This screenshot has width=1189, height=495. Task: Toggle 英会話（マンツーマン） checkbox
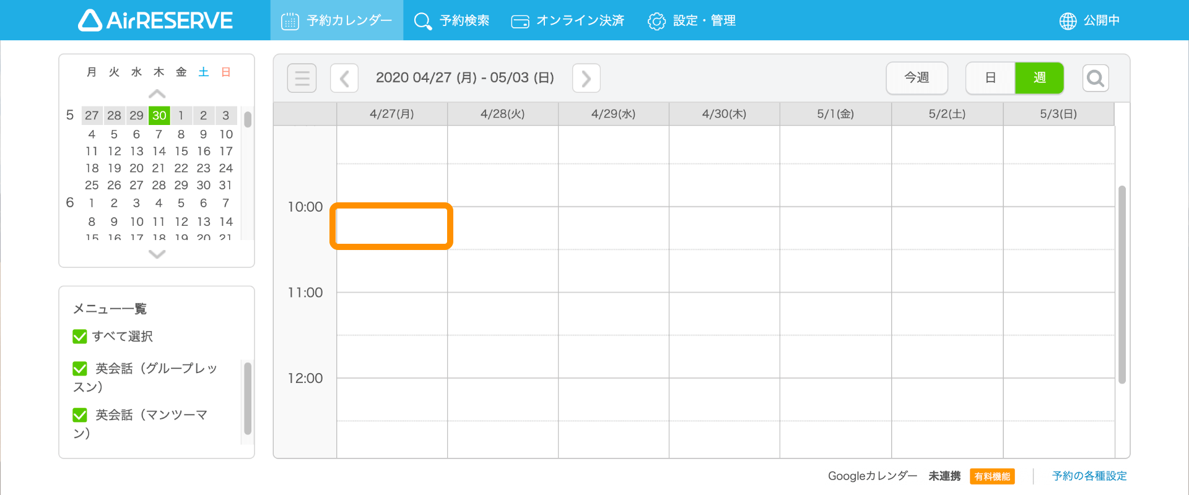click(x=80, y=415)
